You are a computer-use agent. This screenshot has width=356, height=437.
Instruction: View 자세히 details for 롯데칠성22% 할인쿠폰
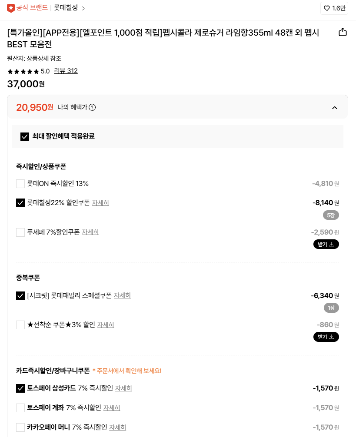(100, 203)
